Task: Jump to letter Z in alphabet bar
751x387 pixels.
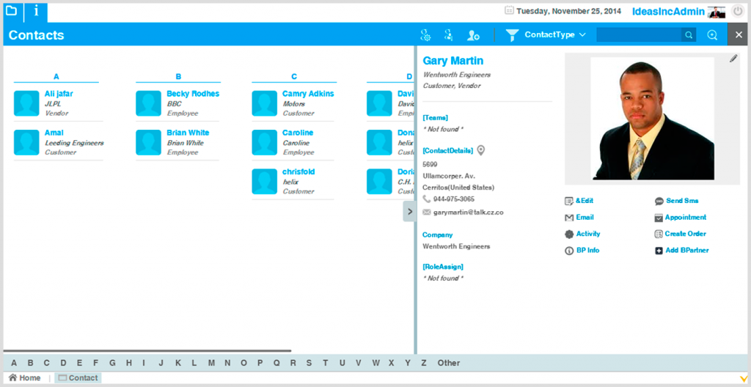Action: point(424,363)
